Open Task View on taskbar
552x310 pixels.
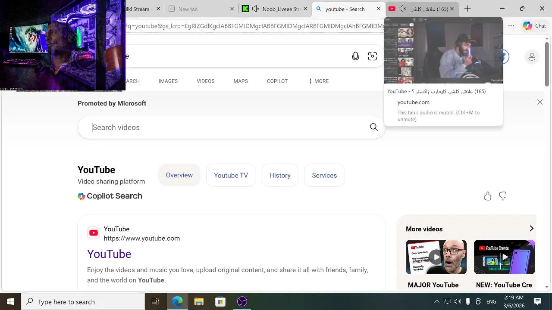(x=155, y=302)
